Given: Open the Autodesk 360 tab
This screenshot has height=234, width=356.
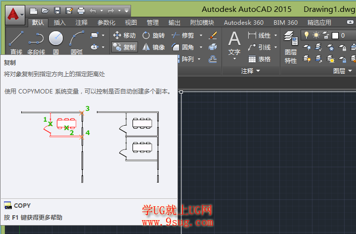Looking at the screenshot, I should pyautogui.click(x=244, y=22).
